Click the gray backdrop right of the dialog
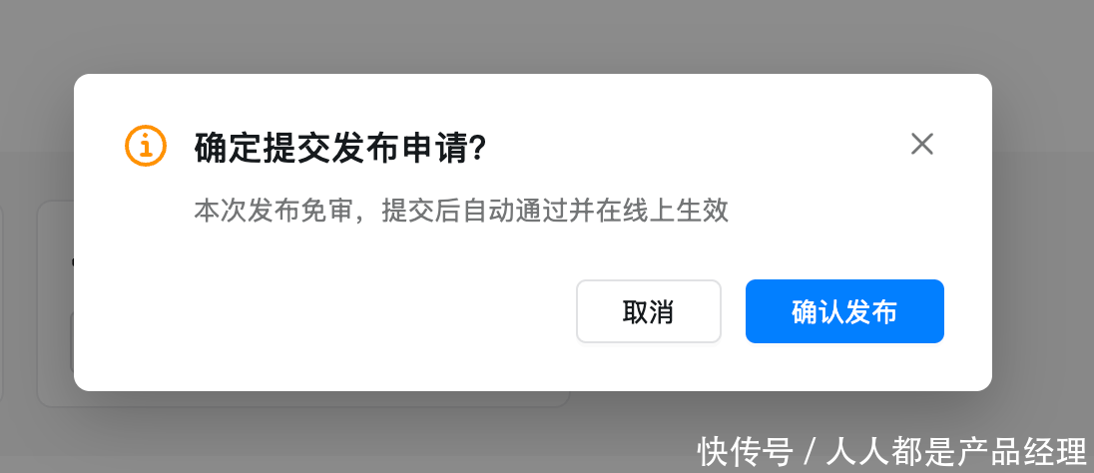This screenshot has width=1094, height=473. click(1043, 231)
